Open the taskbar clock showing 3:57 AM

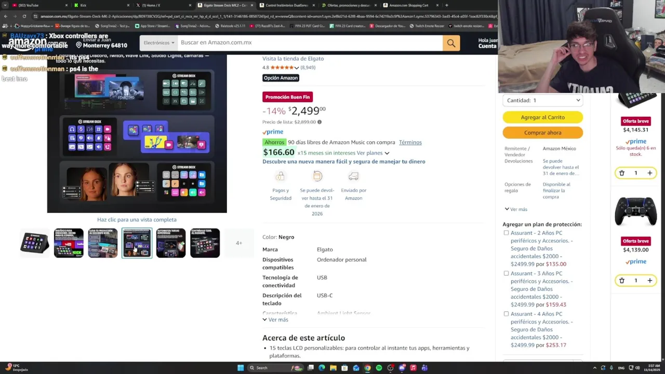click(x=653, y=368)
